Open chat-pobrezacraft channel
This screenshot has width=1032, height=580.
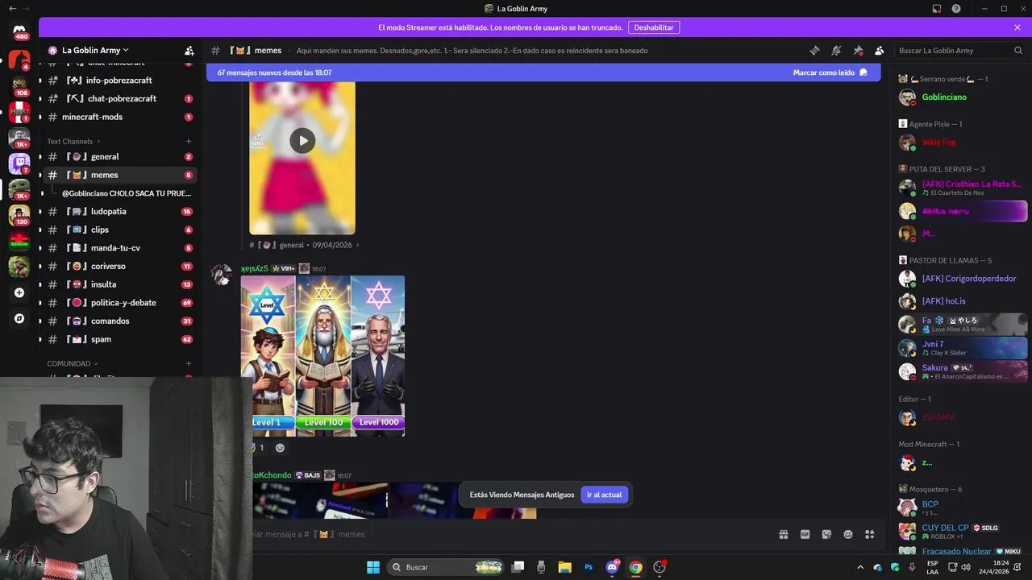119,98
